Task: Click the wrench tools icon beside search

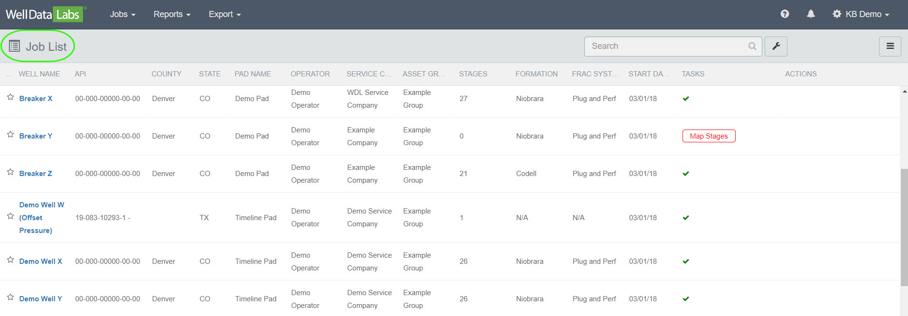Action: pyautogui.click(x=776, y=46)
